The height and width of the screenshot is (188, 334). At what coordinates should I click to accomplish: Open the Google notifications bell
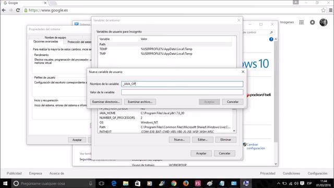coord(312,22)
